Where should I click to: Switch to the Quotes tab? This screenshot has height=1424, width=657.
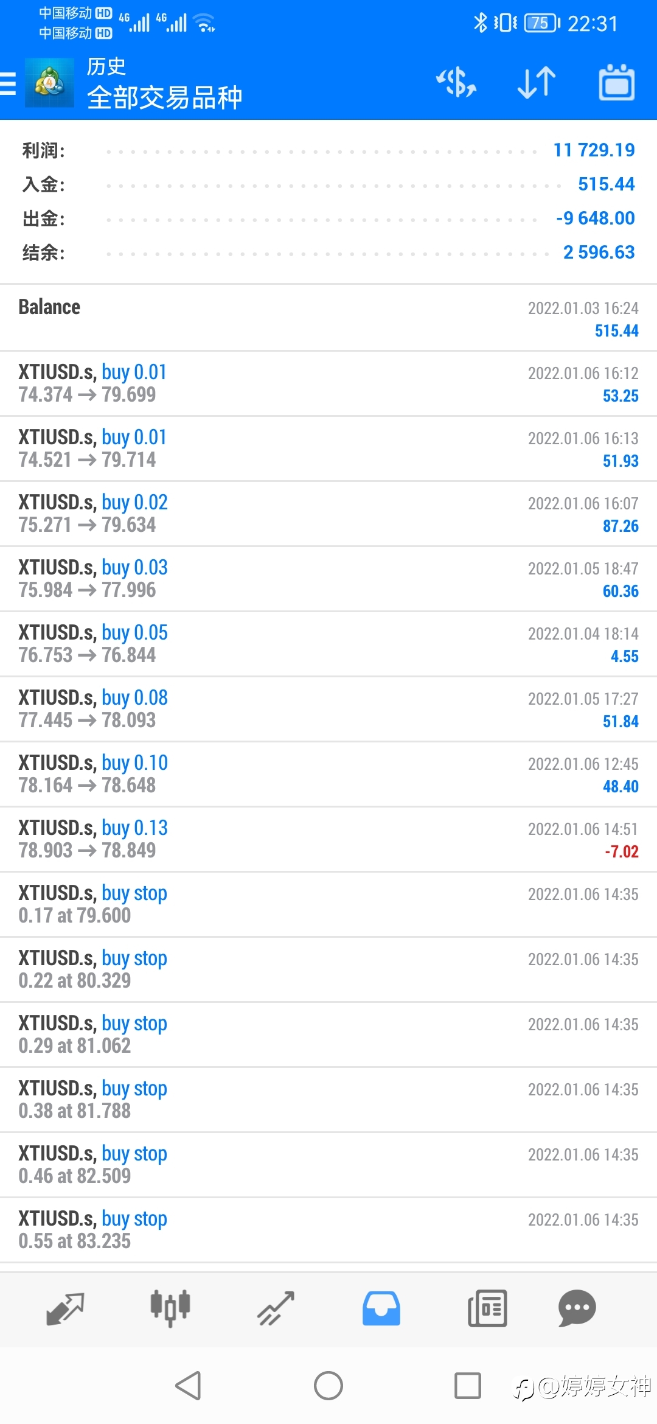[x=65, y=1308]
